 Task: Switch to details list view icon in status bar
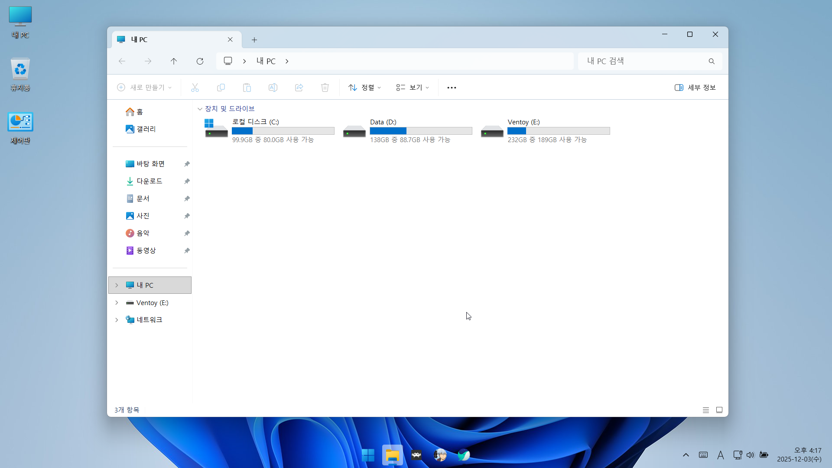706,410
